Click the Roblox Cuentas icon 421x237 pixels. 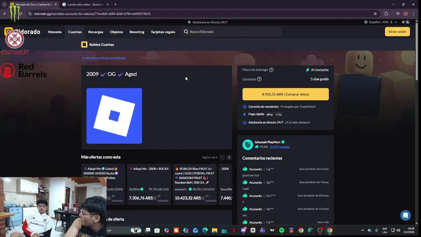tap(84, 44)
